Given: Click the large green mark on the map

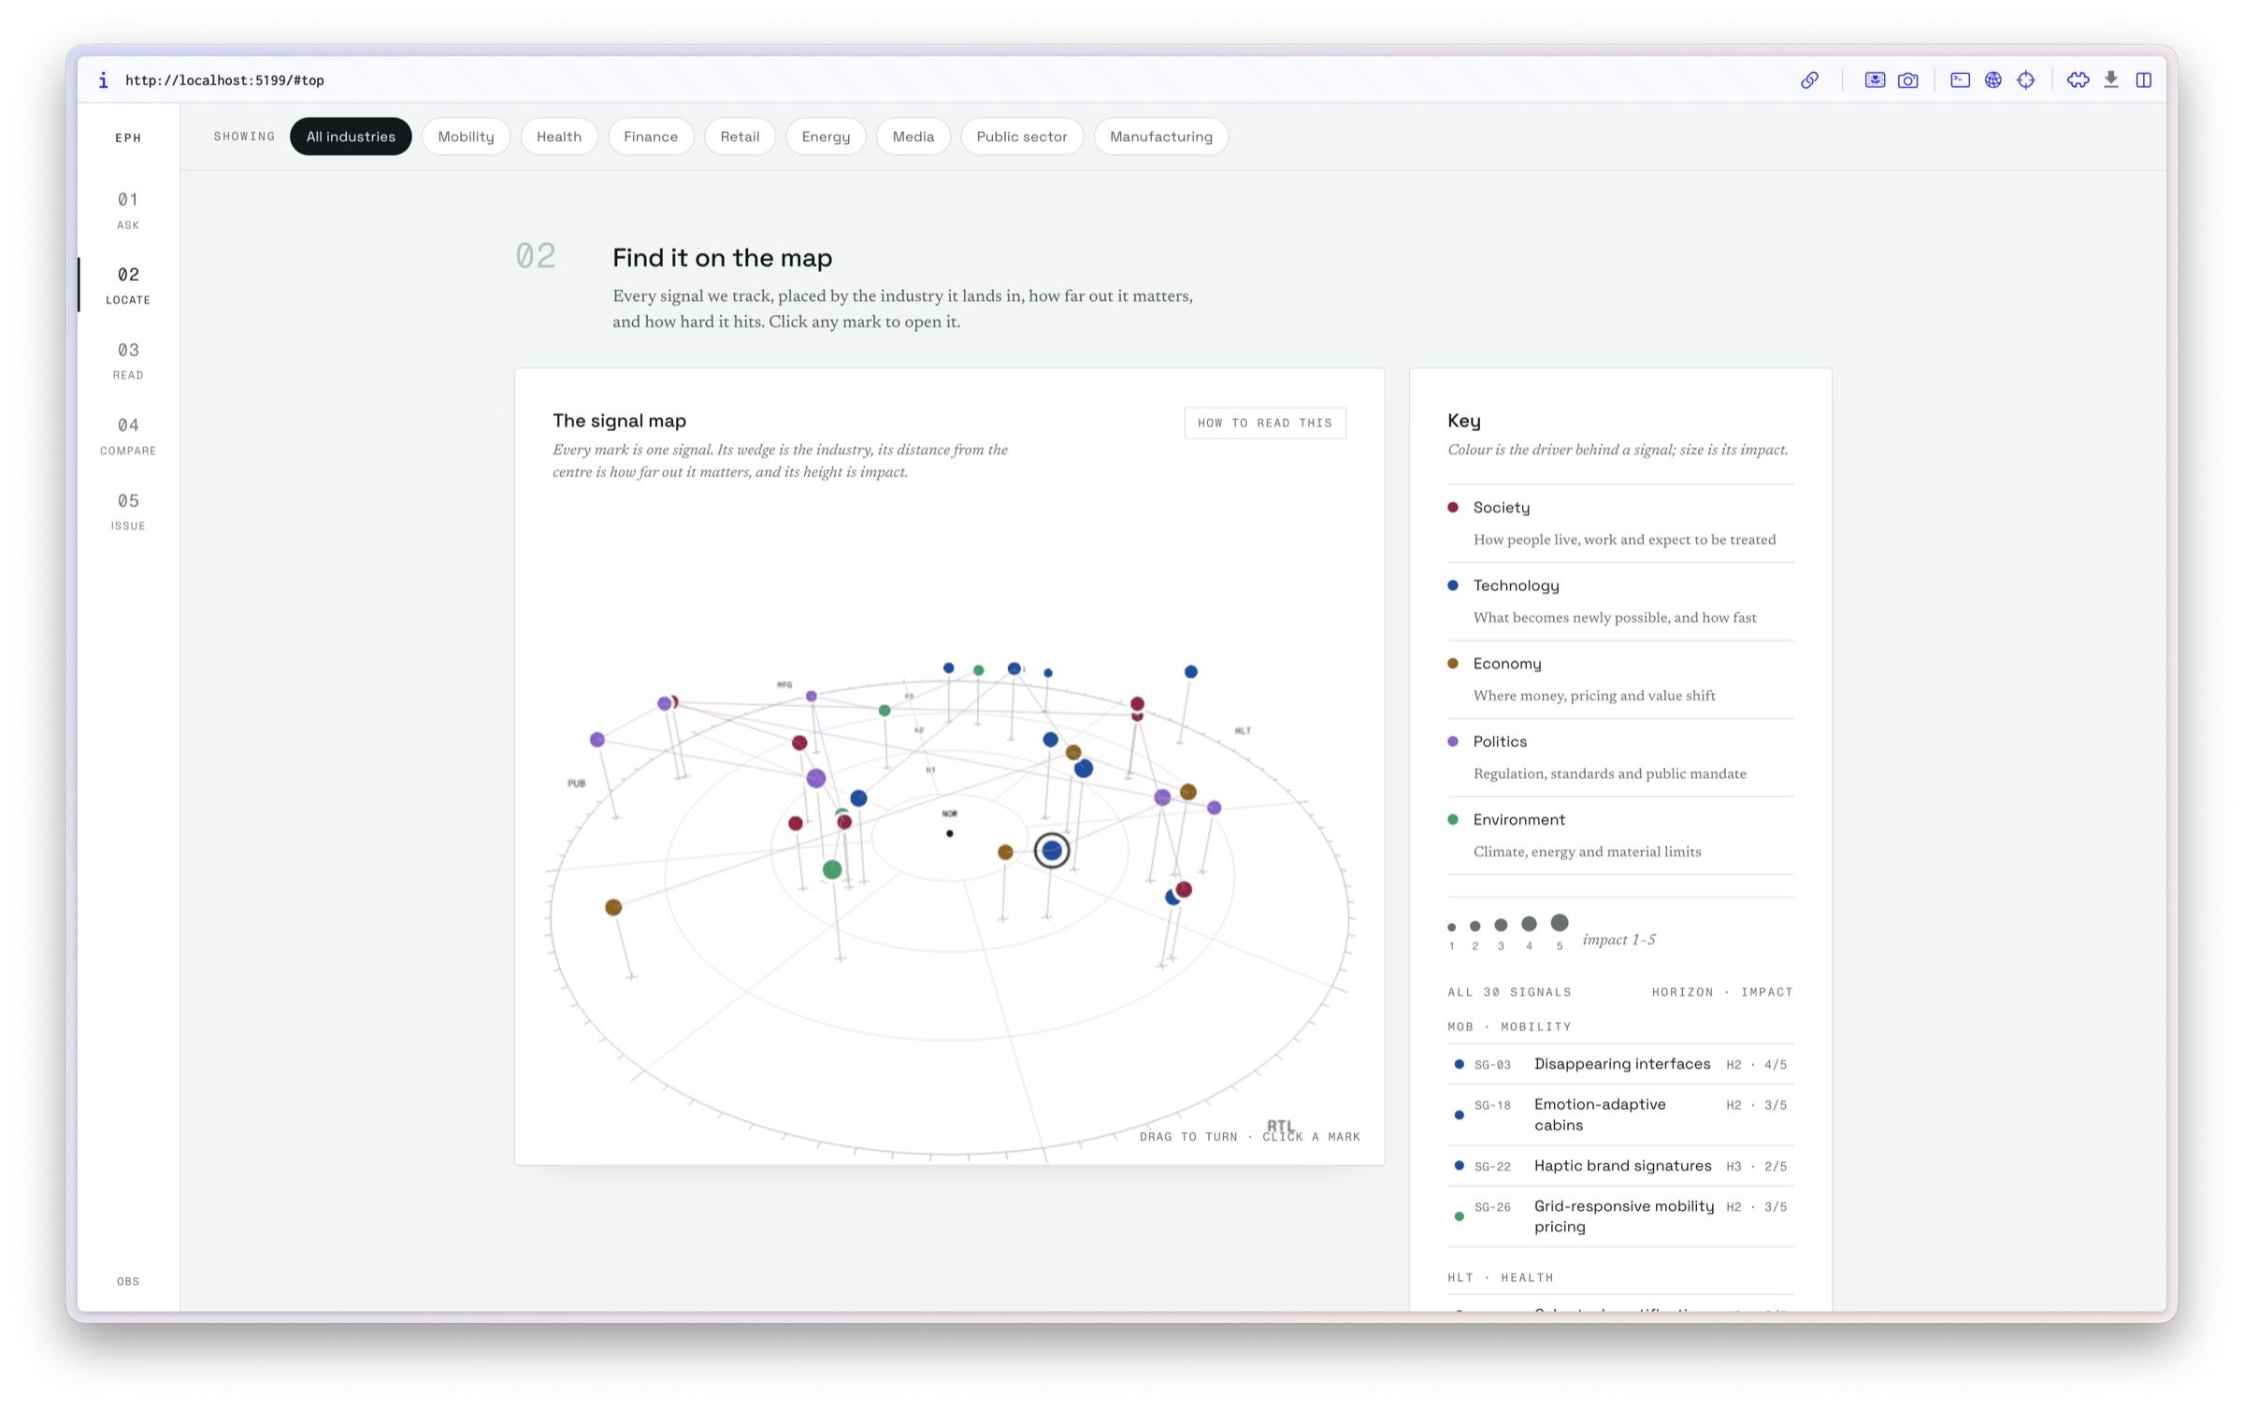Looking at the screenshot, I should click(832, 870).
